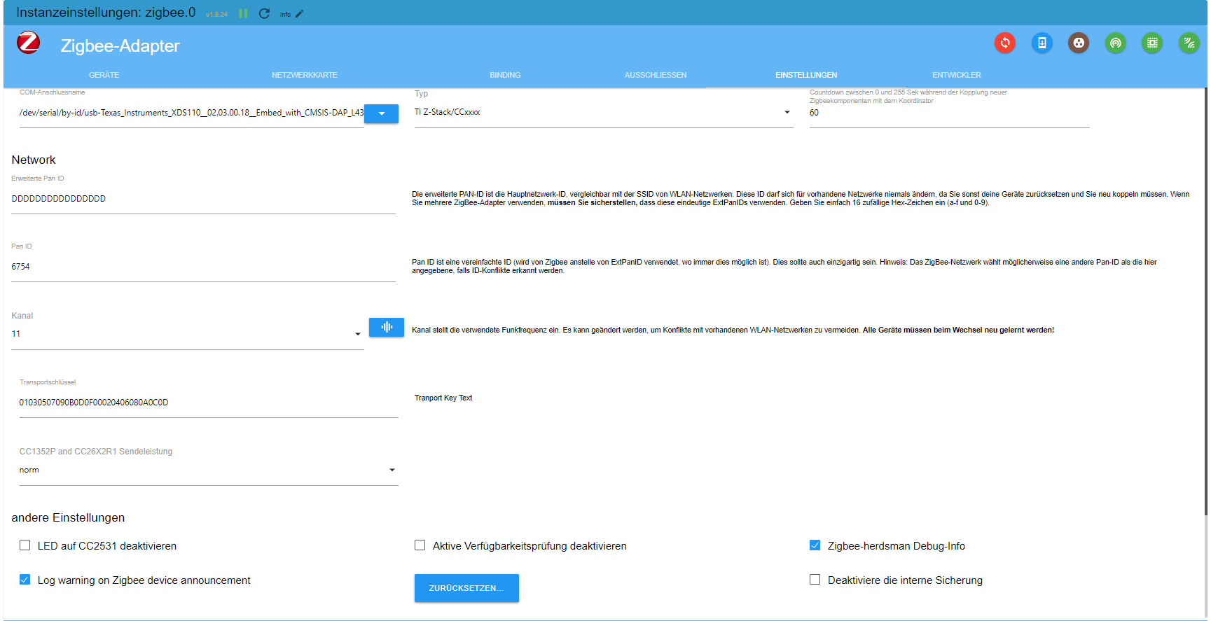Click the Instanzeinstellungen: zigbee.0 title
The height and width of the screenshot is (621, 1211).
pyautogui.click(x=106, y=13)
